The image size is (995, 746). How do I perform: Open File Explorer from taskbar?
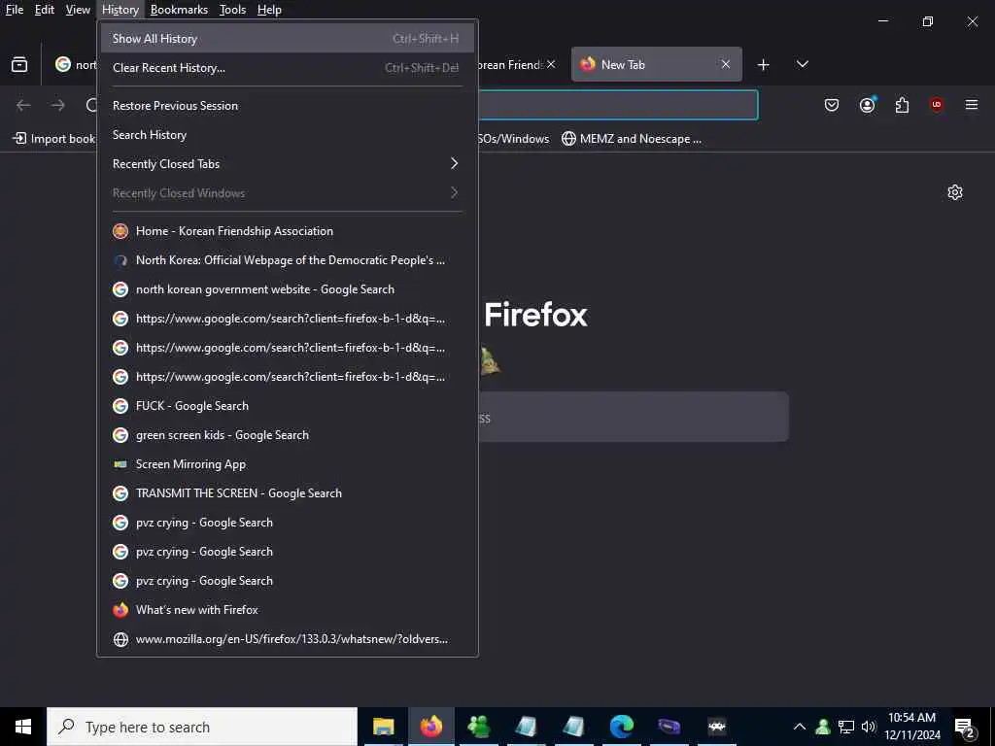click(383, 727)
